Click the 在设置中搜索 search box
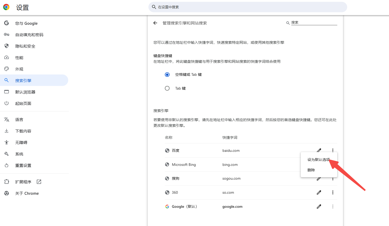Image resolution: width=389 pixels, height=226 pixels. pos(247,7)
